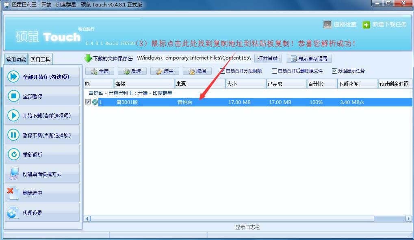The width and height of the screenshot is (414, 240).
Task: Sort by 名称 column header
Action: [144, 84]
